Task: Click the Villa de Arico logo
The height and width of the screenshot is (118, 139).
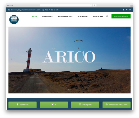Action: point(14,20)
